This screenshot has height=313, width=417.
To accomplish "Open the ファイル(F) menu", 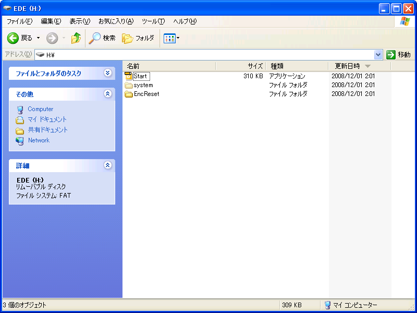I will [19, 21].
